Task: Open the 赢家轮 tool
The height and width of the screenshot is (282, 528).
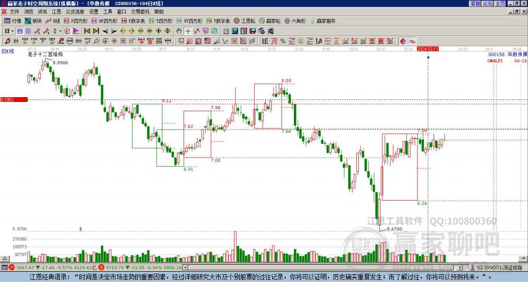Action: (x=270, y=21)
